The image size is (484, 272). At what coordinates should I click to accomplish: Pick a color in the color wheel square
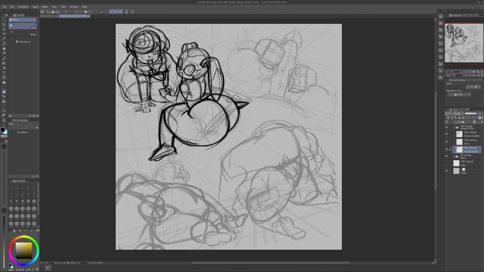(24, 250)
